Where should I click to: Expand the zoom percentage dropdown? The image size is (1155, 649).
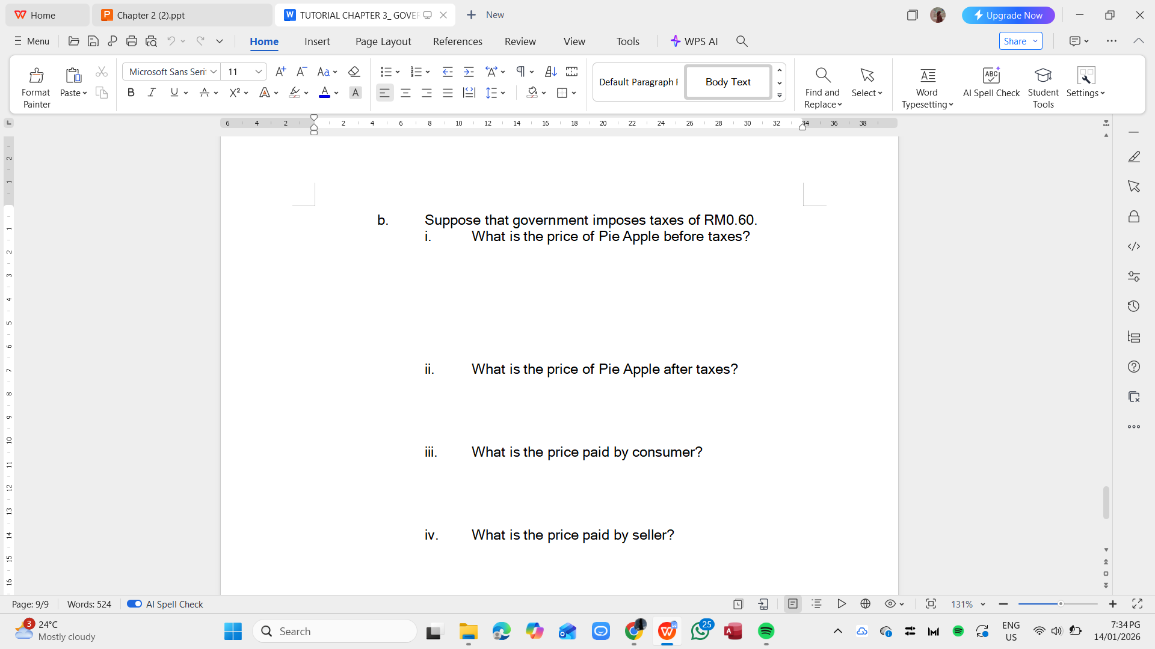tap(983, 605)
